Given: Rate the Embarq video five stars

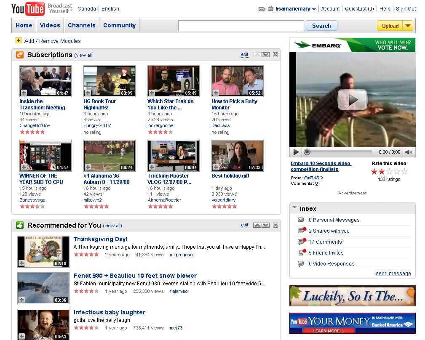Looking at the screenshot, I should (x=405, y=171).
